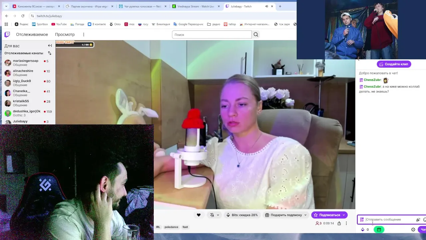Image resolution: width=426 pixels, height=240 pixels.
Task: Click the Twitch logo home icon
Action: pyautogui.click(x=7, y=34)
